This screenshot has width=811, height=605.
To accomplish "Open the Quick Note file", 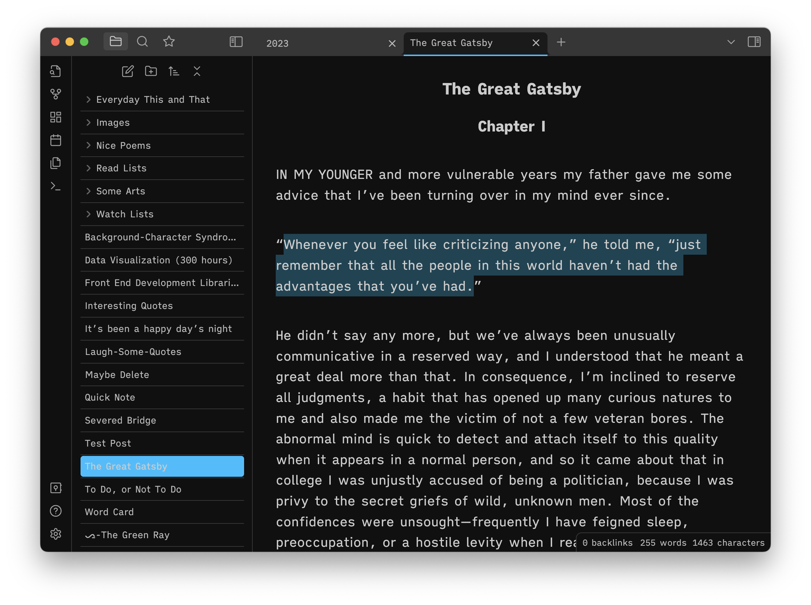I will point(162,397).
